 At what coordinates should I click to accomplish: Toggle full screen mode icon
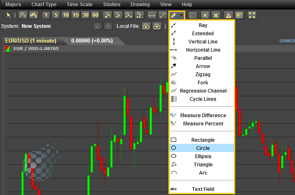[x=252, y=15]
